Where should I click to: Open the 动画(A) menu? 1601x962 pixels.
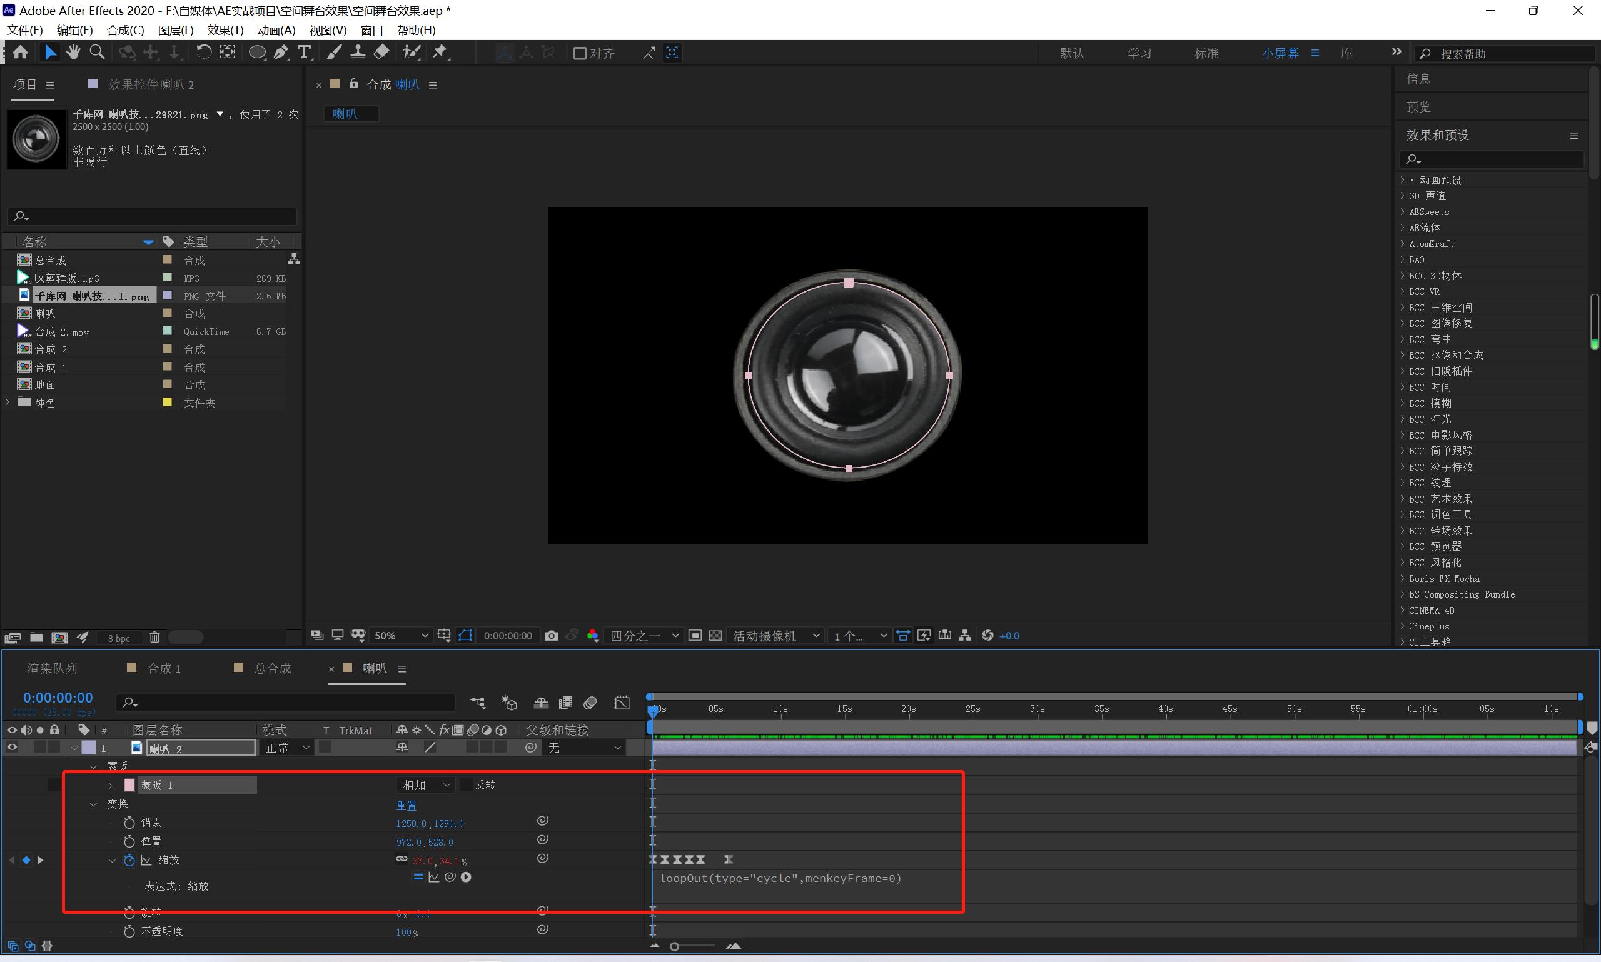276,31
